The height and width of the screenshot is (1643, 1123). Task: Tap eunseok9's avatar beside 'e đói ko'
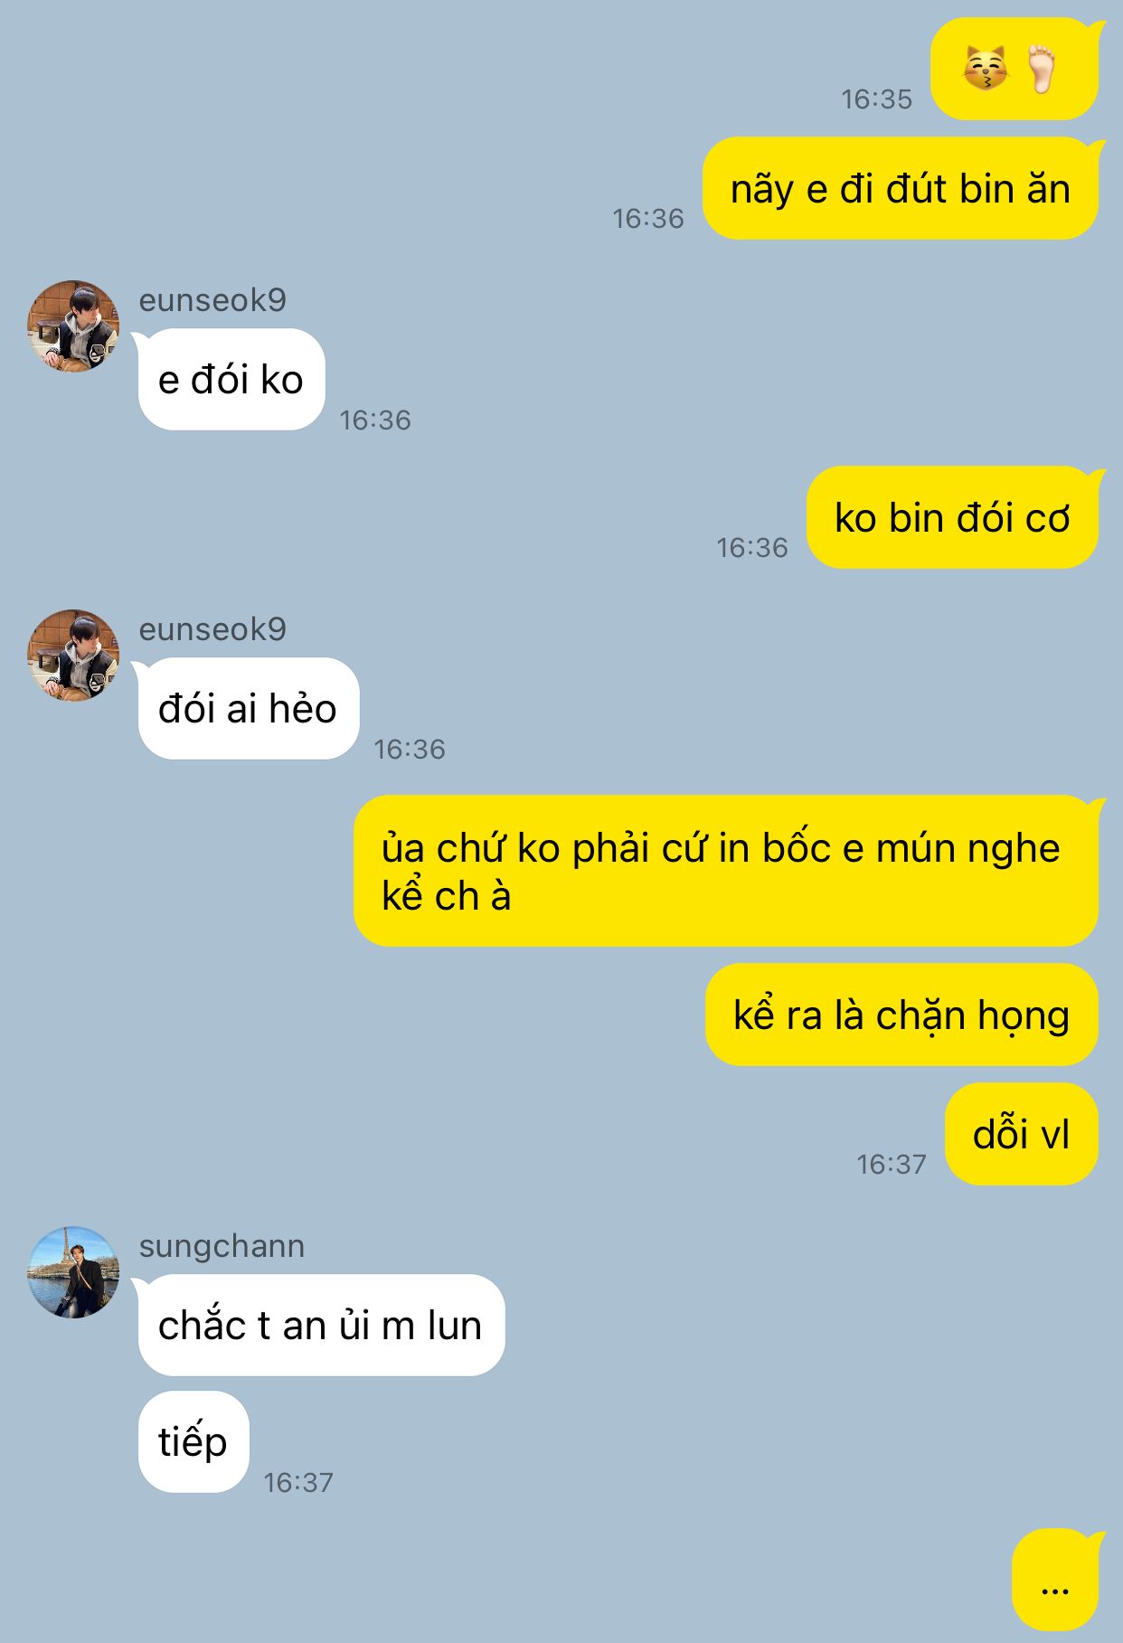(73, 326)
